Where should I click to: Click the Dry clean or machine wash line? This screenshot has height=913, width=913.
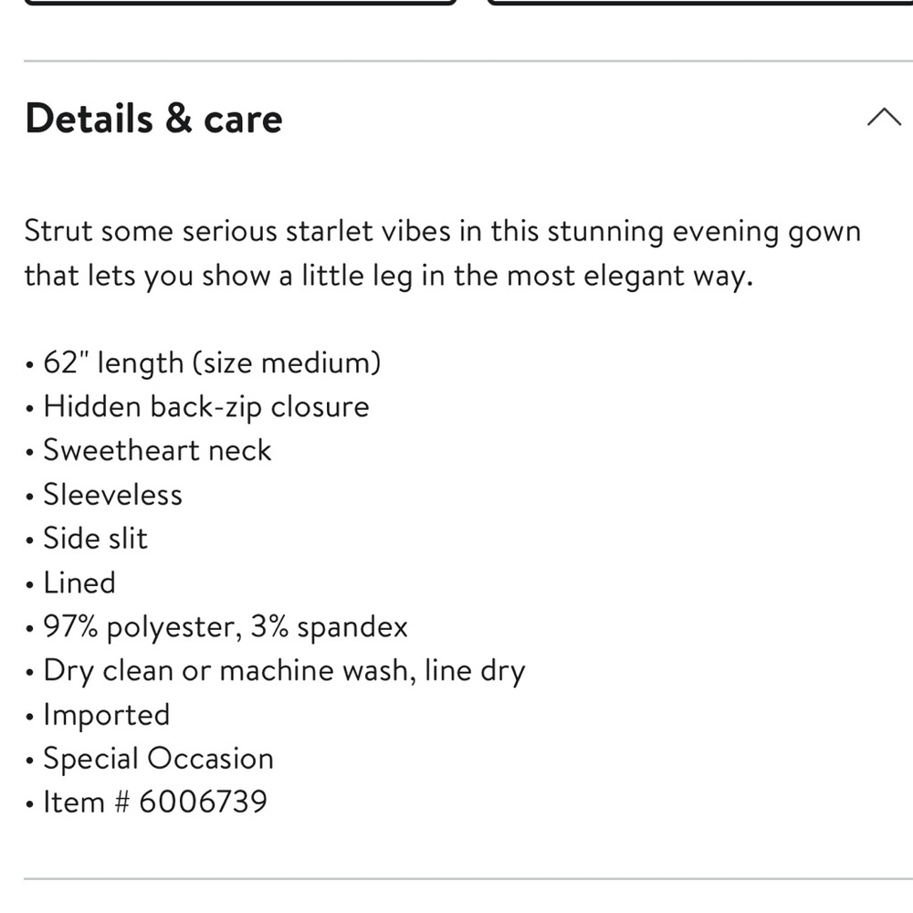point(284,671)
